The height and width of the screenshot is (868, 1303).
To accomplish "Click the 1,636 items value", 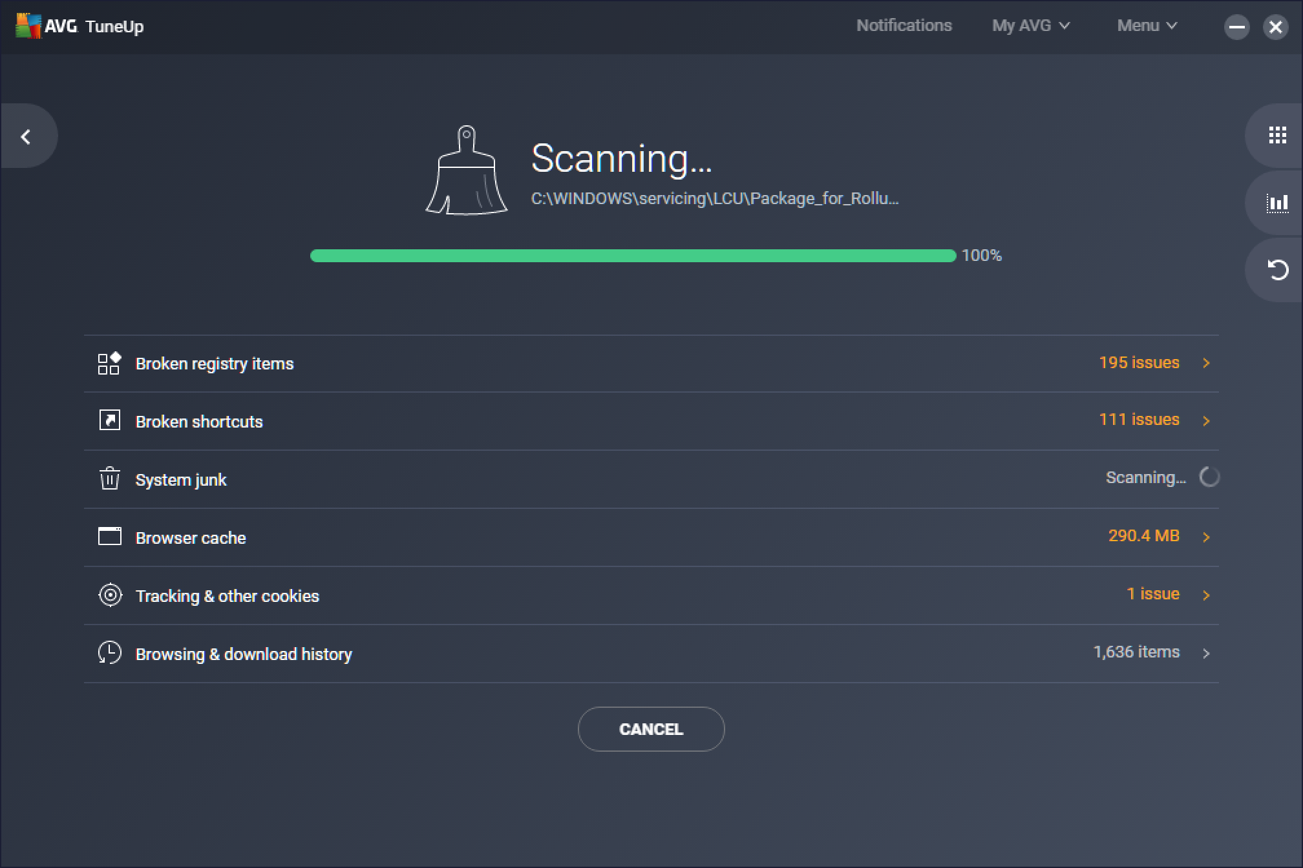I will coord(1136,652).
